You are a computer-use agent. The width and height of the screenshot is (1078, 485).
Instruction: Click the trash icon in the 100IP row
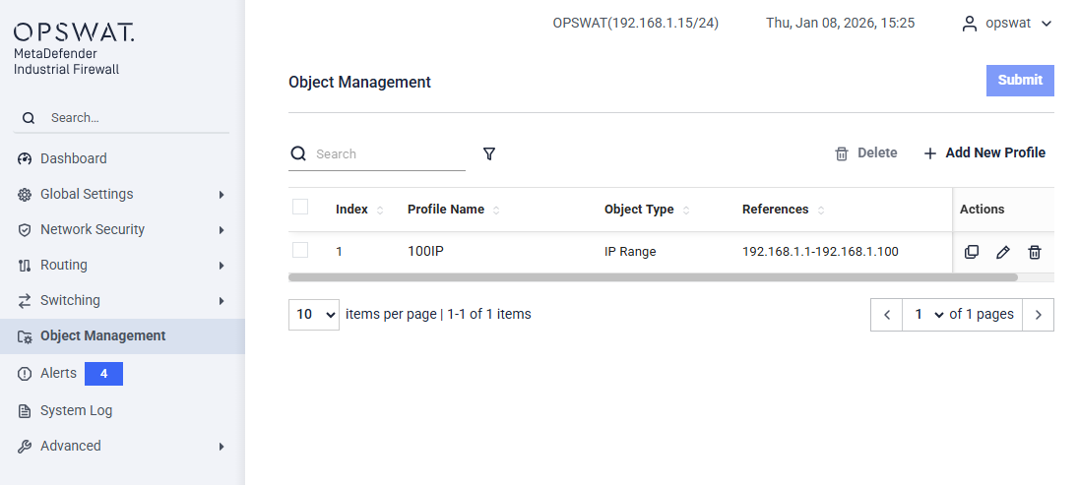[1035, 252]
